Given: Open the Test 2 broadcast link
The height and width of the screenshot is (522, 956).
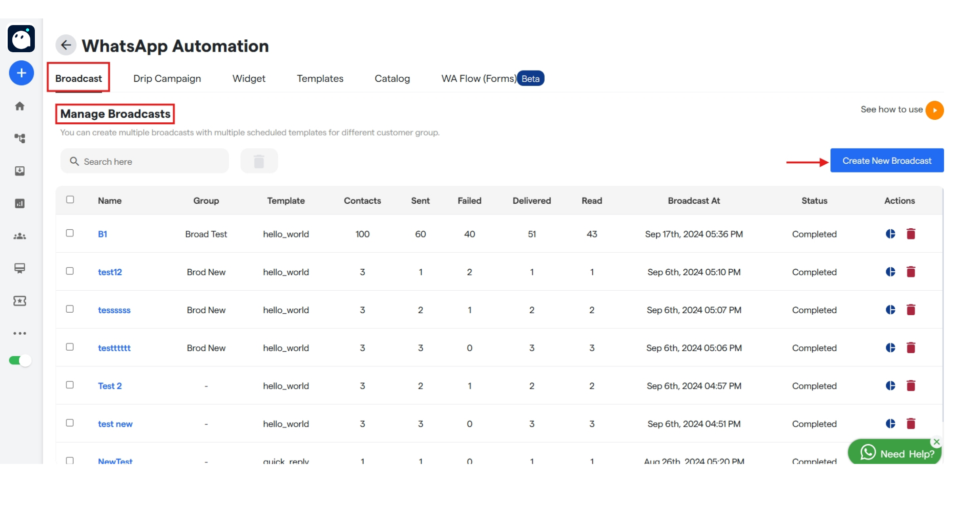Looking at the screenshot, I should tap(110, 385).
